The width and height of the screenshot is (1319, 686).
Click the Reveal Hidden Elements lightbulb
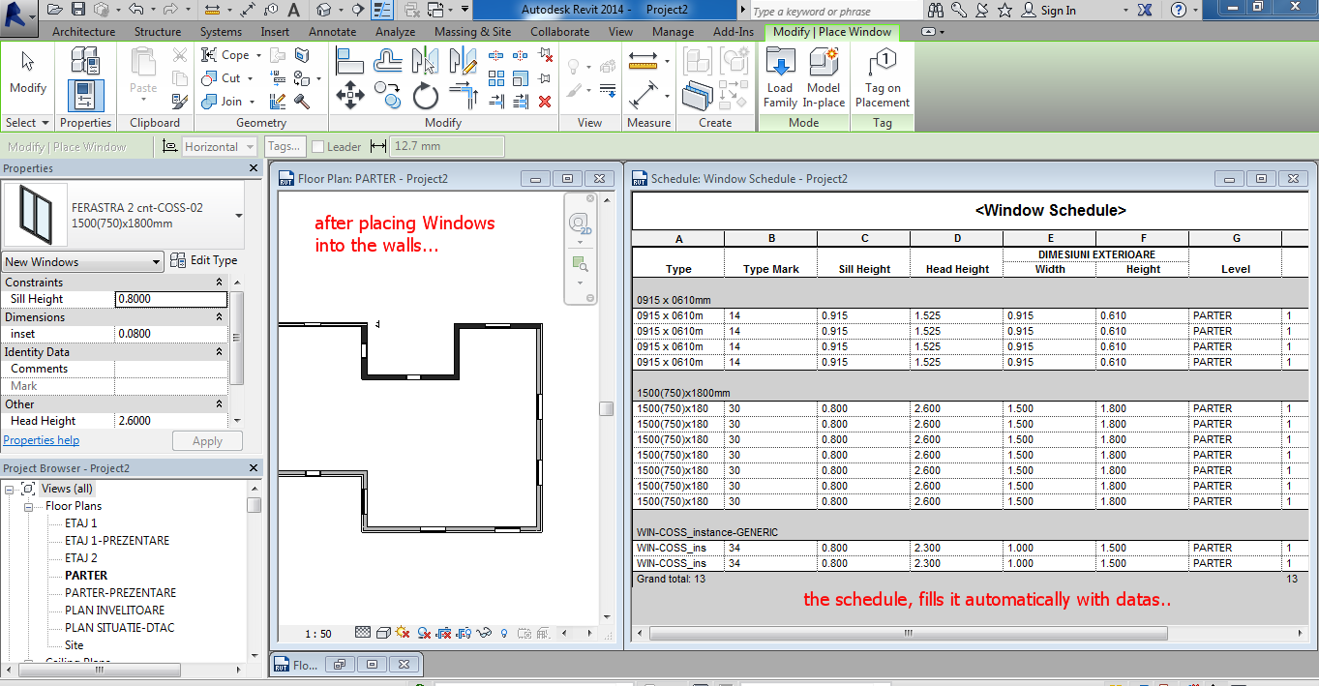tap(504, 634)
